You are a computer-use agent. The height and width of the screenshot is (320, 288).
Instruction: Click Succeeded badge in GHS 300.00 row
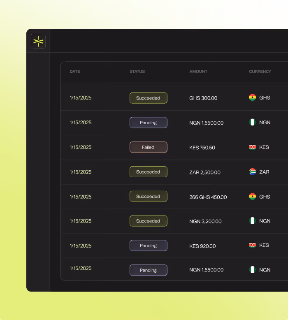(x=149, y=98)
